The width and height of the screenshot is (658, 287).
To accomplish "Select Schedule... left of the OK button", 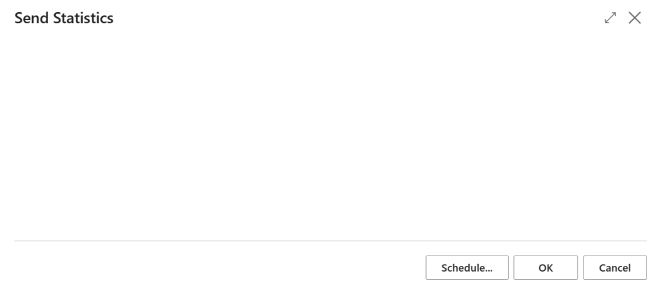I will [467, 268].
